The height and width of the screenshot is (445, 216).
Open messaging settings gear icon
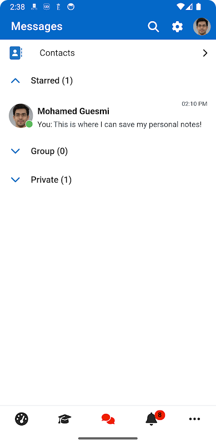coord(177,27)
